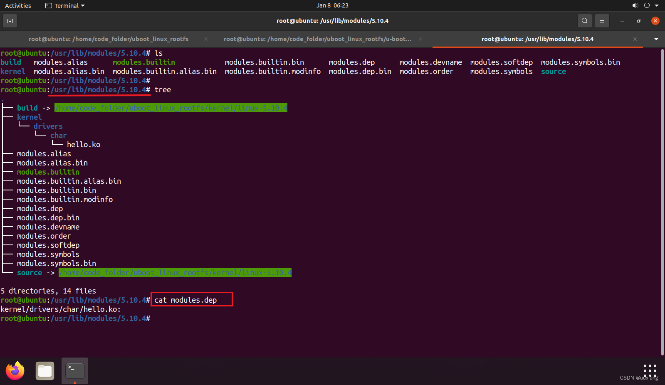Click the source symlink target path

175,273
